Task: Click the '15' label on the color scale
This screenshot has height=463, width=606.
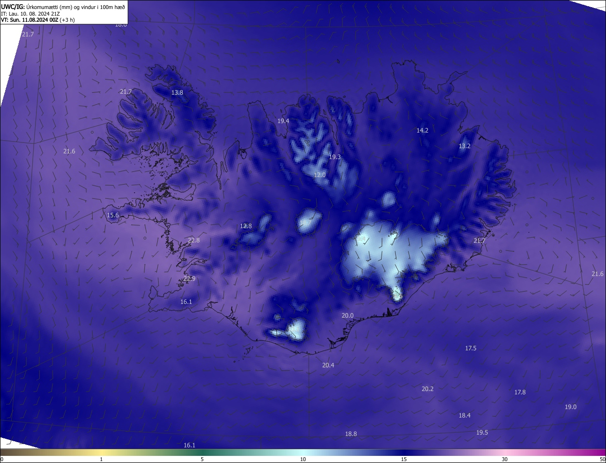Action: 404,459
